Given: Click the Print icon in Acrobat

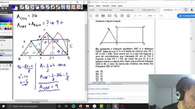Looking at the screenshot, I should 103,16.
